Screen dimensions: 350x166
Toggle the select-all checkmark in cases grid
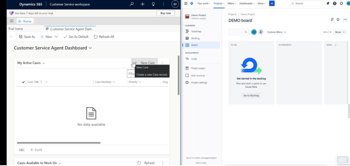tap(23, 82)
